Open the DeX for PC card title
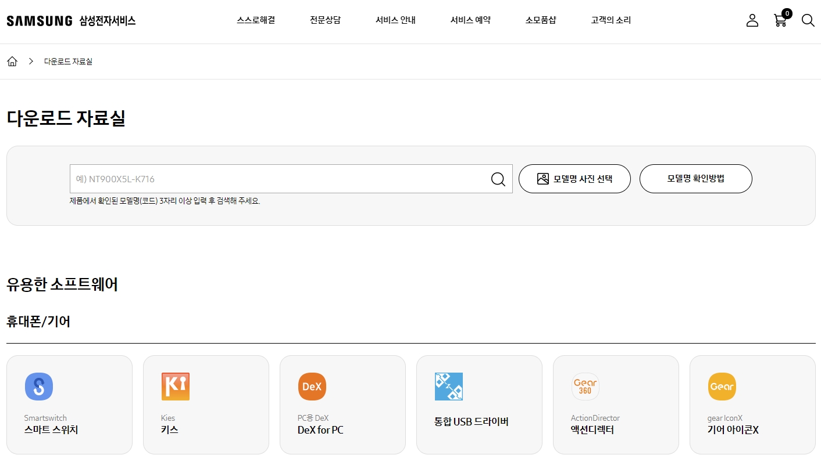Viewport: 821px width, 462px height. [x=320, y=430]
